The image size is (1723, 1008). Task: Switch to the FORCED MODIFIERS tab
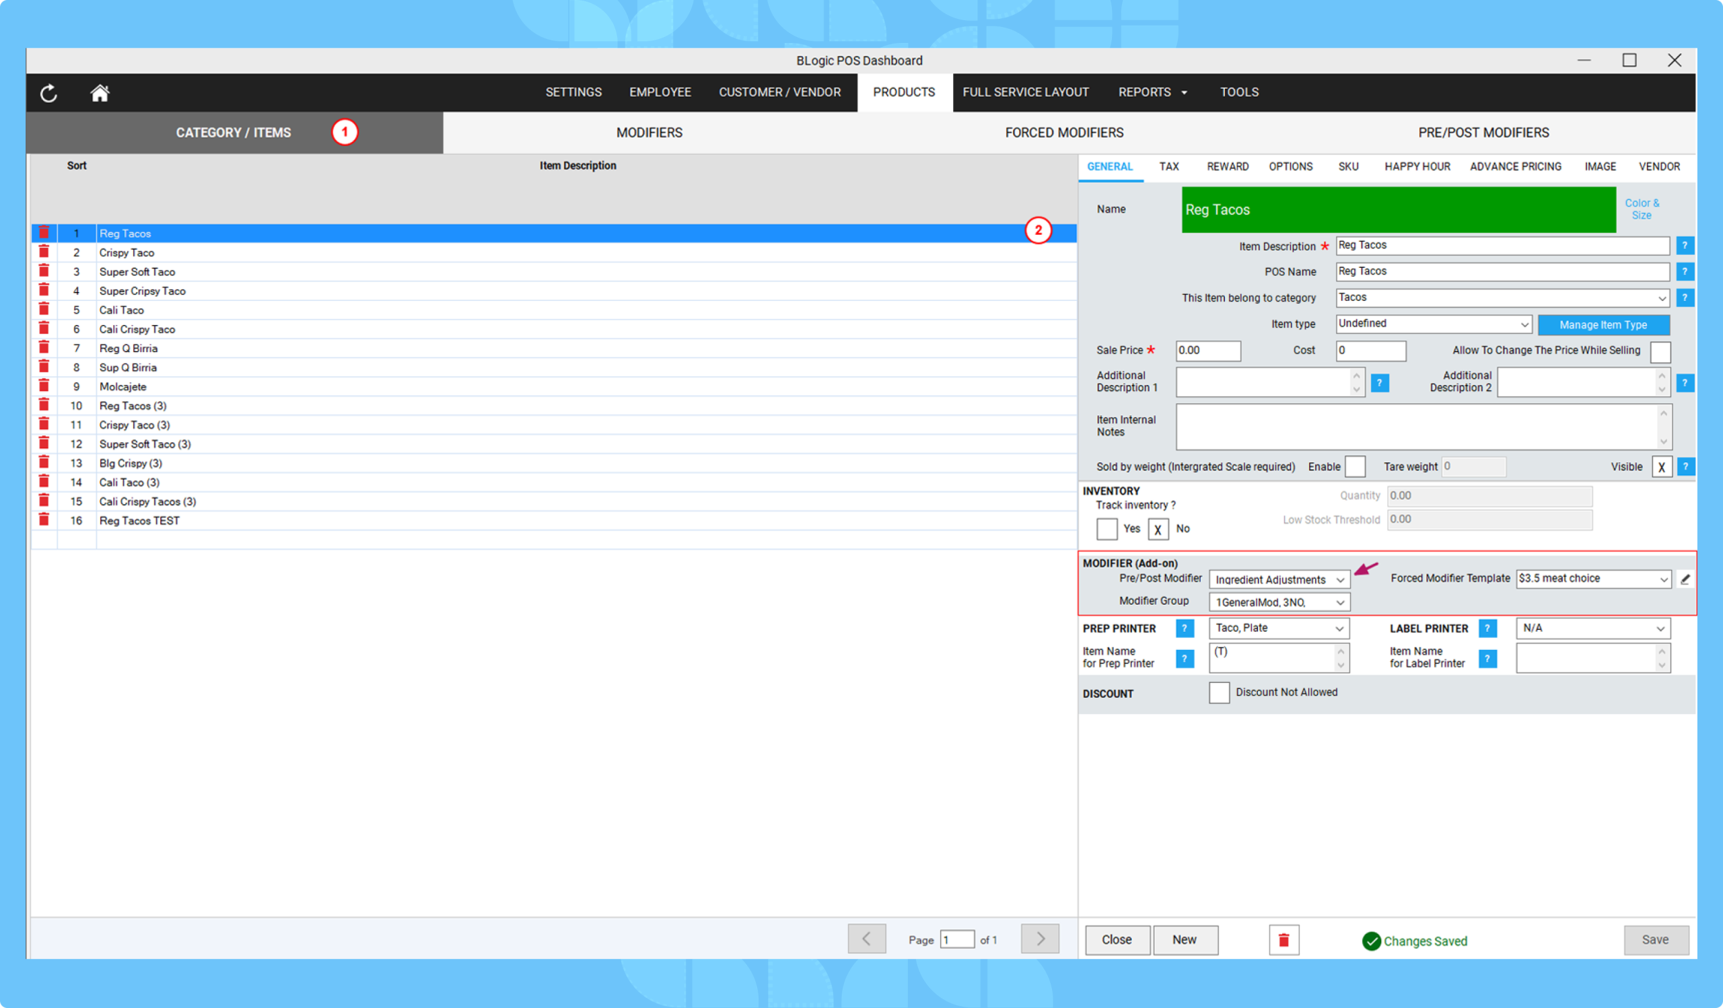pyautogui.click(x=1064, y=133)
